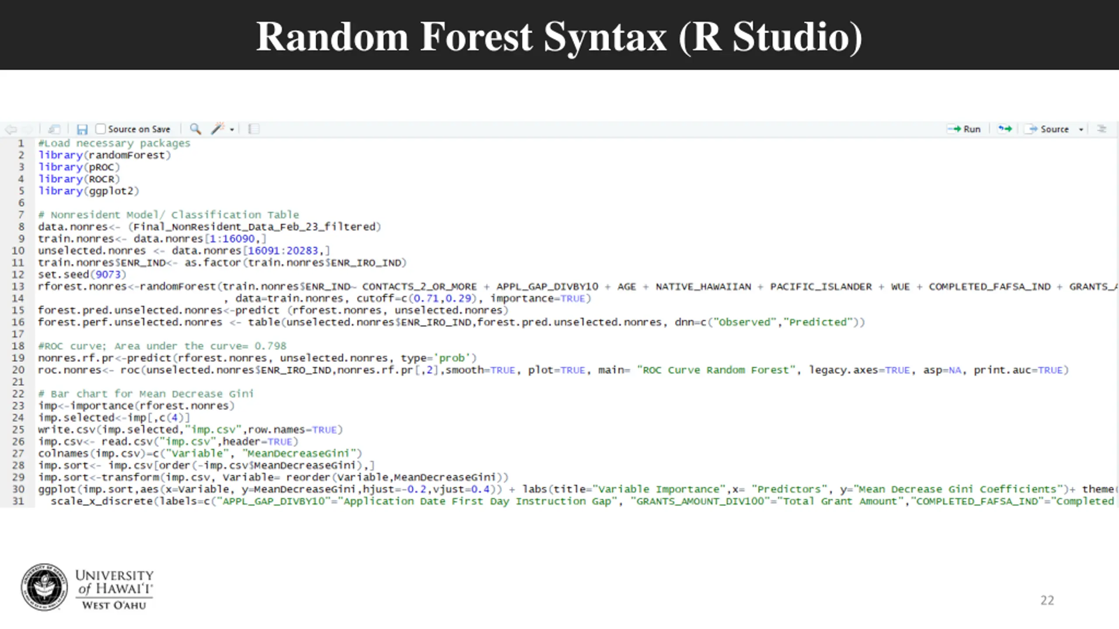Click the '# Nonresident Model/ Classification Table' comment
The height and width of the screenshot is (629, 1119).
(x=168, y=215)
